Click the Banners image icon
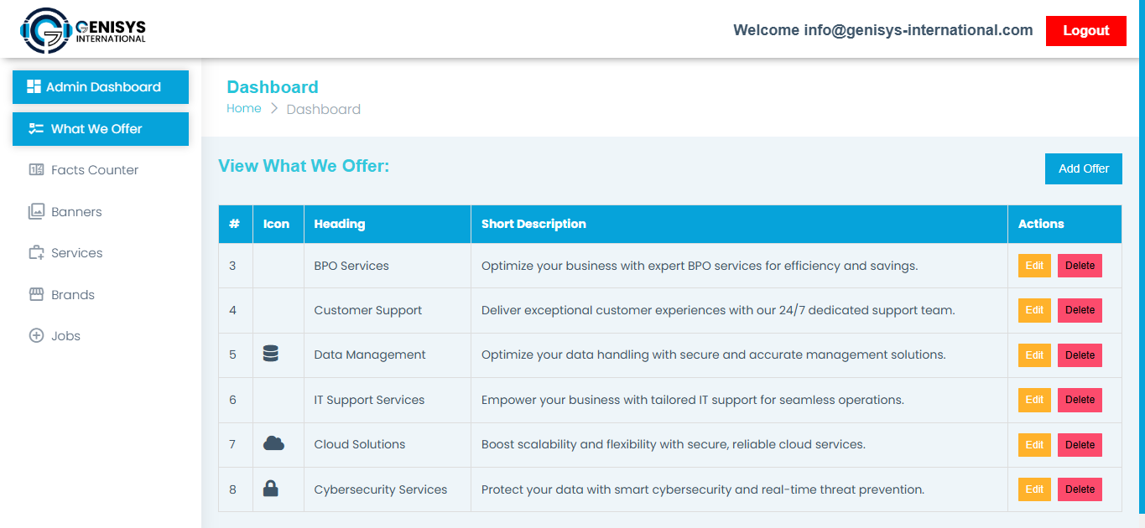Viewport: 1145px width, 528px height. pos(36,211)
